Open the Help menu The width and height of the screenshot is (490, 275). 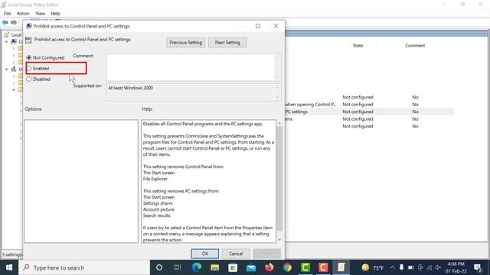[x=55, y=14]
